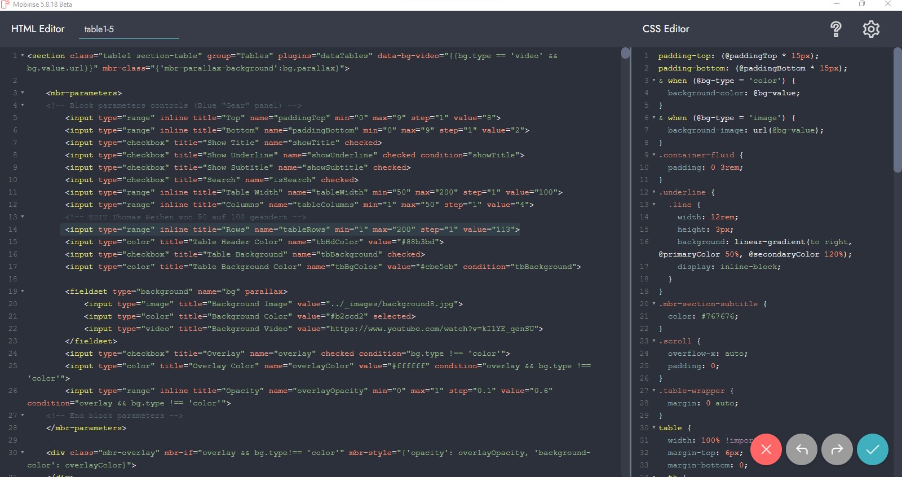Click the table1-5 block name field
Screen dimensions: 902x477
tap(129, 29)
